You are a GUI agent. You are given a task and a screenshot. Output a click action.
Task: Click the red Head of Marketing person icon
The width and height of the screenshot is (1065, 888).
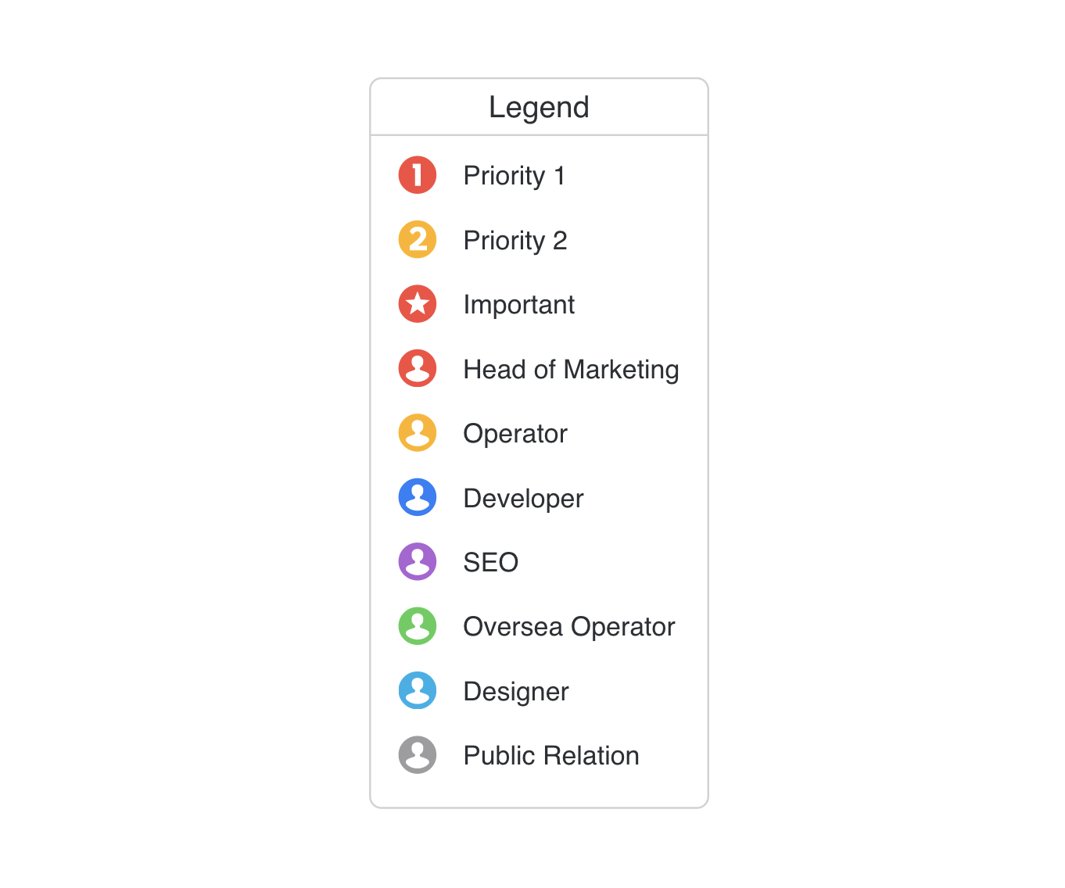tap(418, 368)
